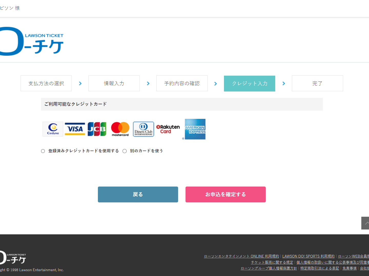Image resolution: width=369 pixels, height=276 pixels.
Task: Click the Rakuten Card logo
Action: (168, 129)
